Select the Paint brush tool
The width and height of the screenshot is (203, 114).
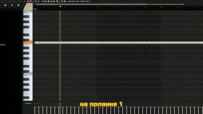point(46,1)
